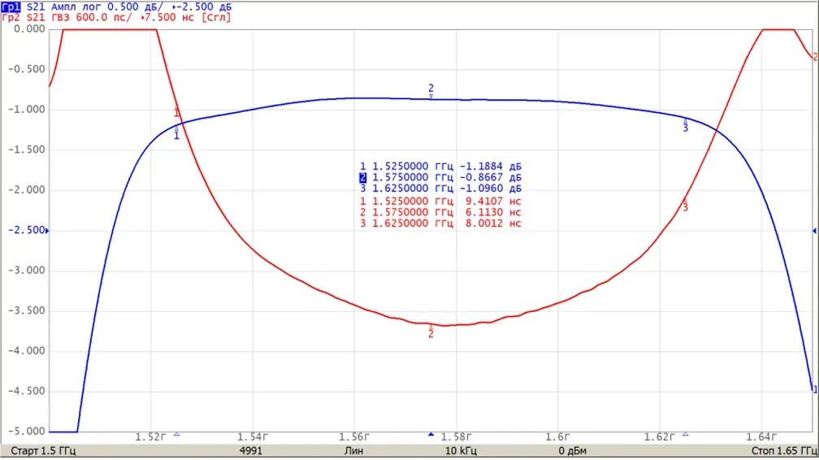Image resolution: width=819 pixels, height=460 pixels.
Task: Click the marker 1 triangle on the frequency axis
Action: click(x=176, y=434)
